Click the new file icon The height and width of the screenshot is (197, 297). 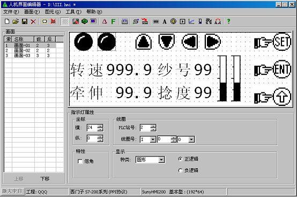pyautogui.click(x=7, y=21)
